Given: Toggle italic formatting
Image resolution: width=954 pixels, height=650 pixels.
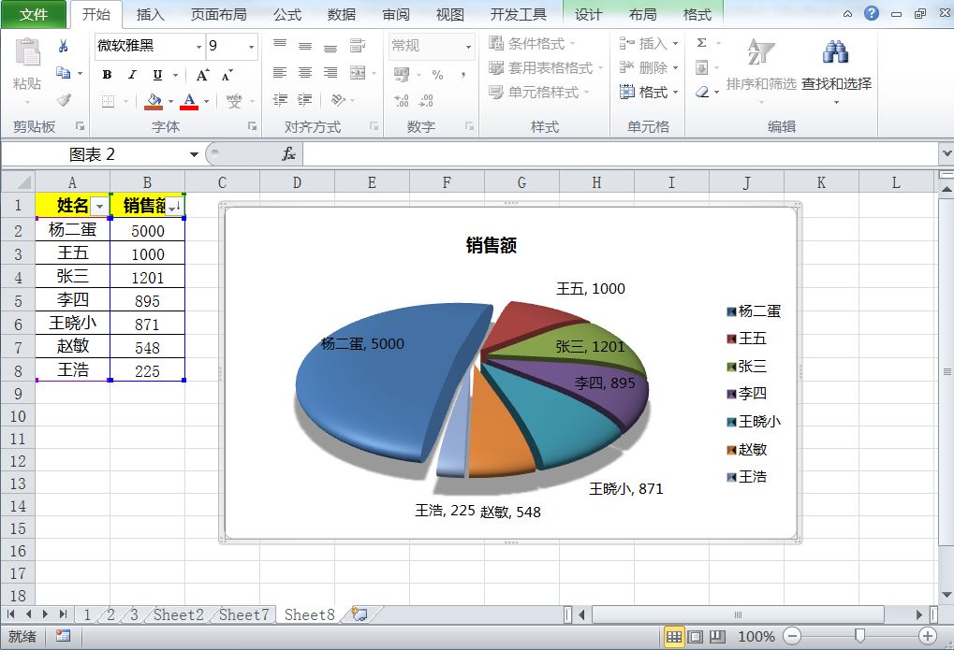Looking at the screenshot, I should [132, 75].
